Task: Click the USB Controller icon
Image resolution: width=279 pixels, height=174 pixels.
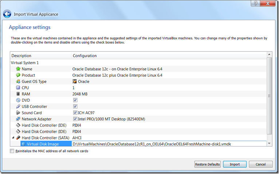Action: click(18, 107)
